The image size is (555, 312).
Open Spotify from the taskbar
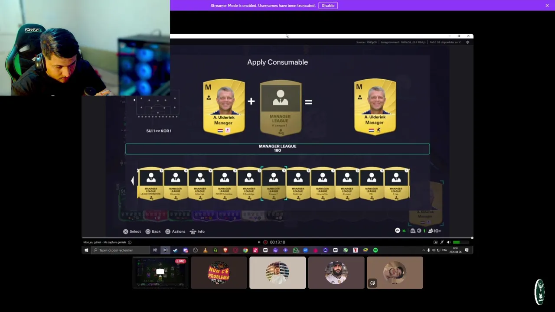tap(375, 250)
